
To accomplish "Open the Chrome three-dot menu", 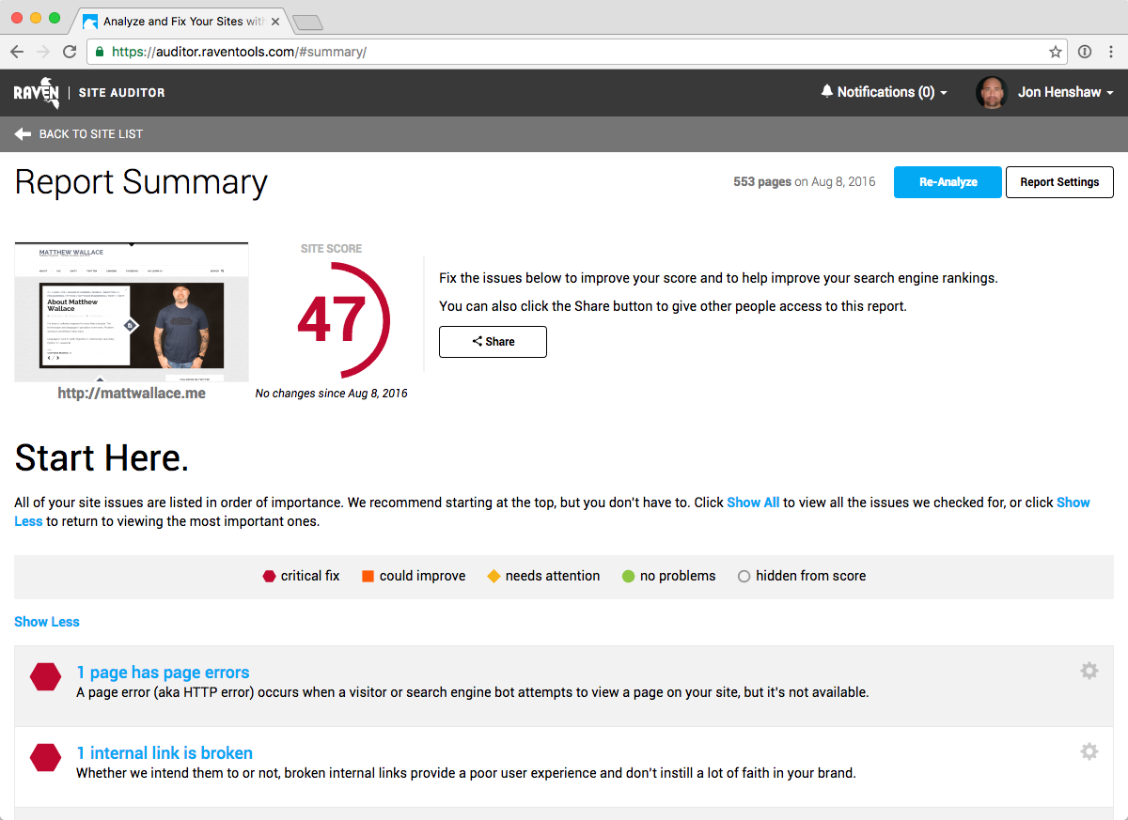I will coord(1110,52).
